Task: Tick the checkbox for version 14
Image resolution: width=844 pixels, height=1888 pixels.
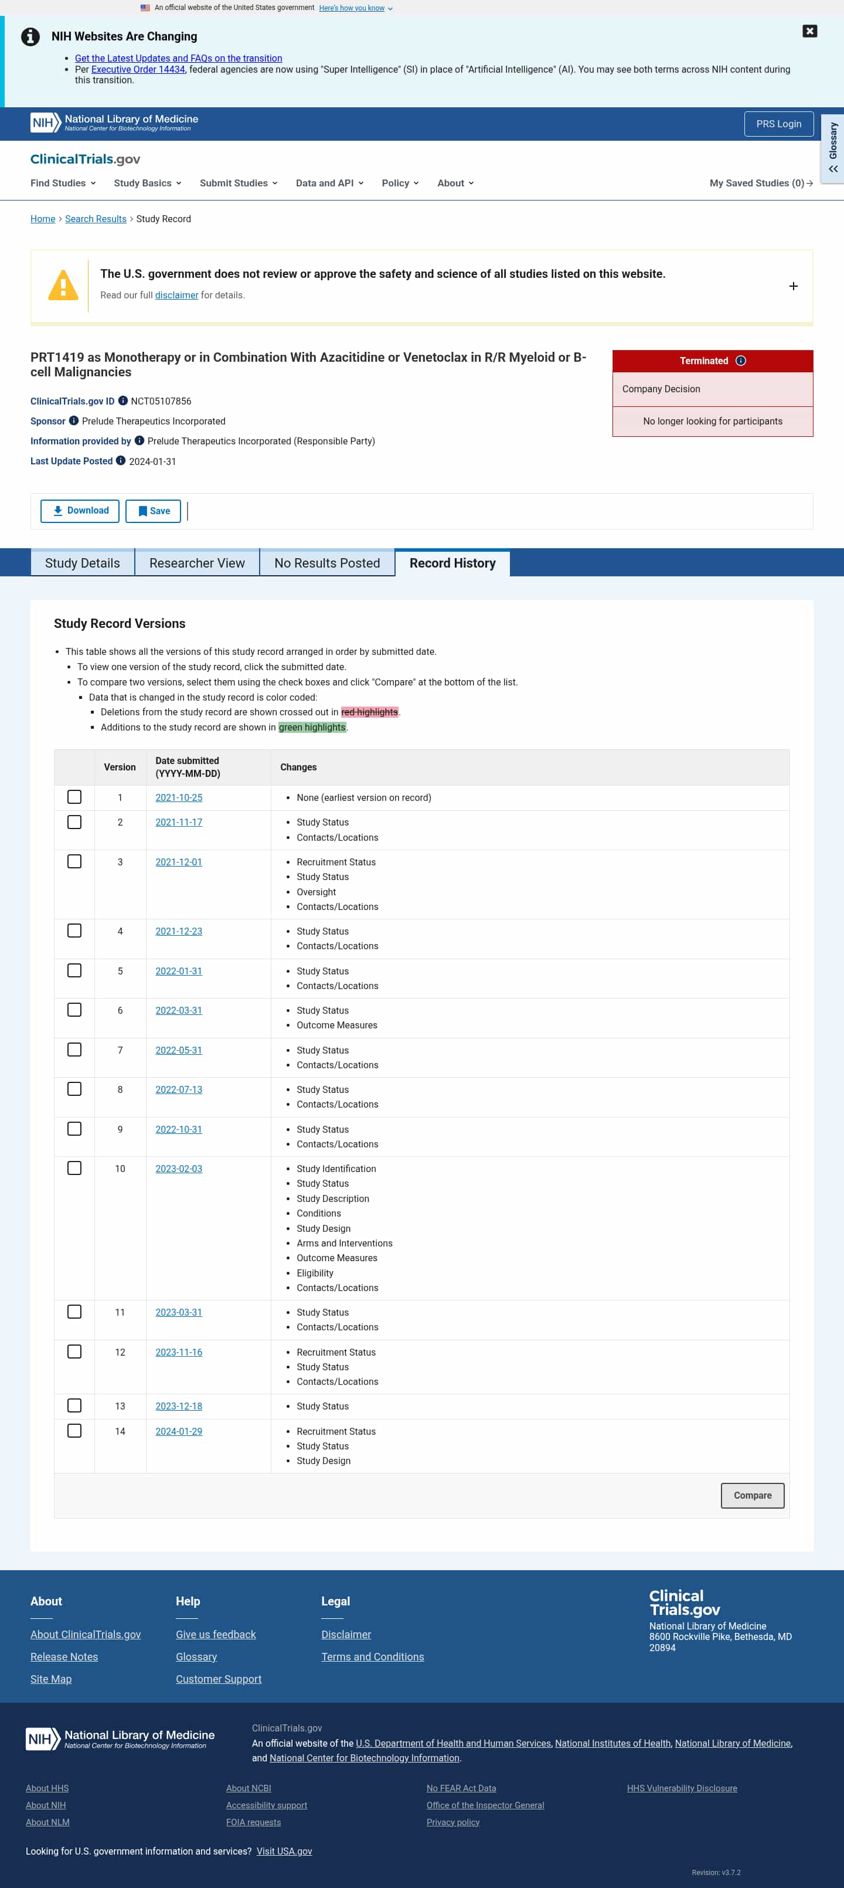Action: (x=75, y=1430)
